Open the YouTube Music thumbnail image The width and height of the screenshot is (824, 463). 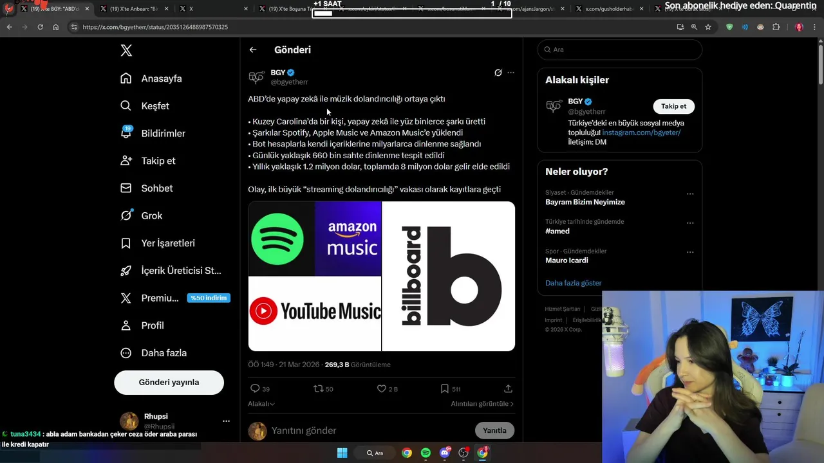pos(315,314)
